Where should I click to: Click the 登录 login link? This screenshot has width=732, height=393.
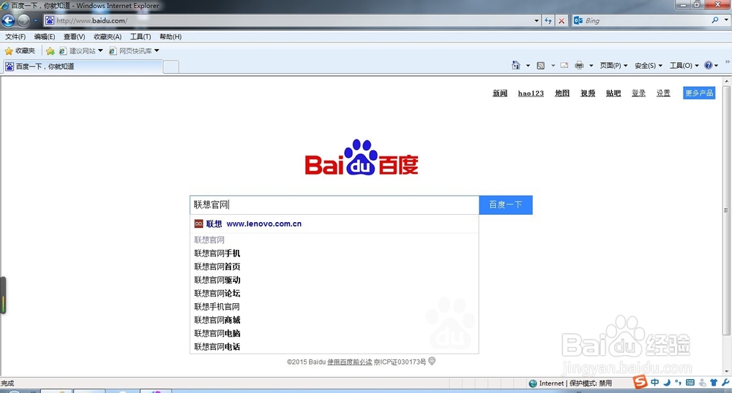(638, 93)
